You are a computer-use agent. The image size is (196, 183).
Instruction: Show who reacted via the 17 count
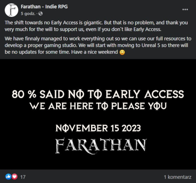coord(23,177)
